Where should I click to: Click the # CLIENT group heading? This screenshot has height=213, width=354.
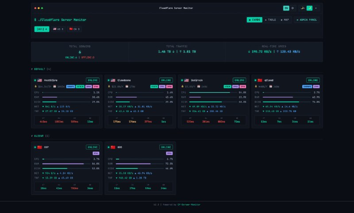[x=40, y=136]
